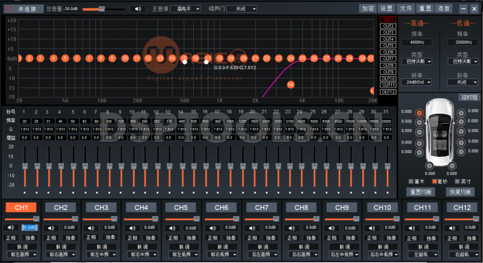
Task: Select EQ band node 24 on the graph
Action: [291, 59]
